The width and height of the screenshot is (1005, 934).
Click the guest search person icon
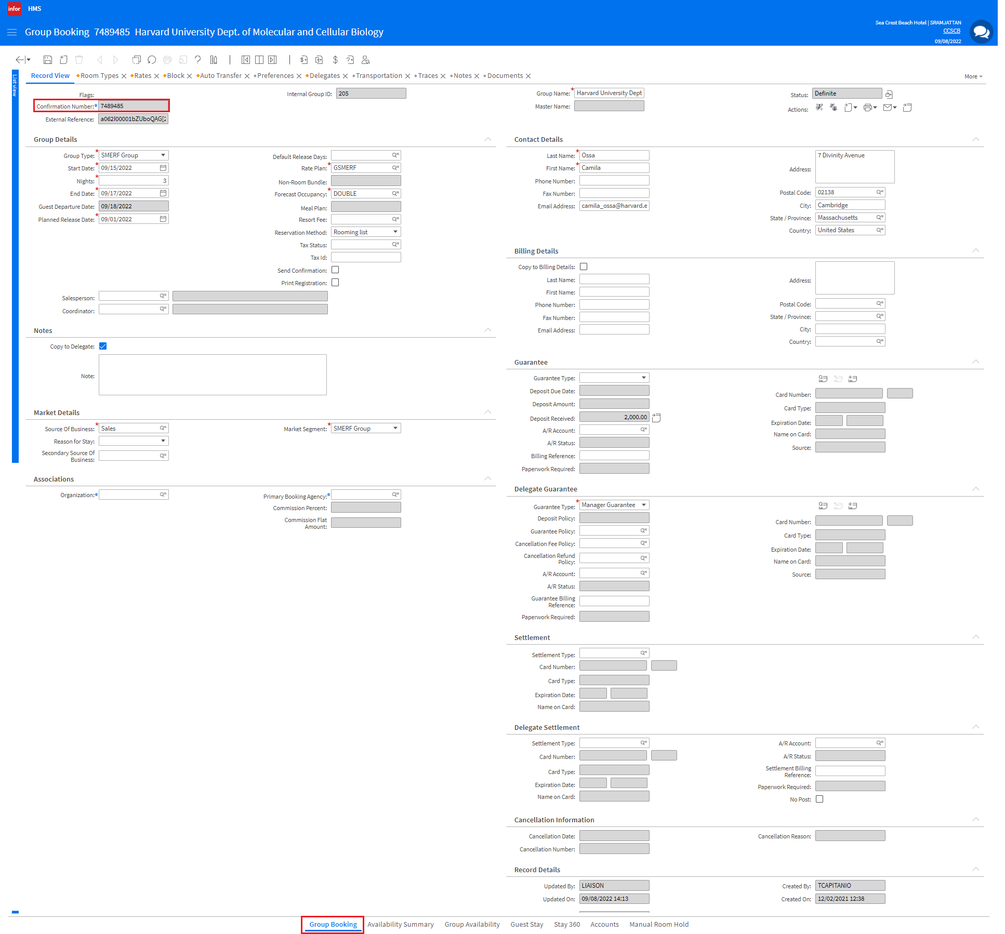tap(365, 60)
